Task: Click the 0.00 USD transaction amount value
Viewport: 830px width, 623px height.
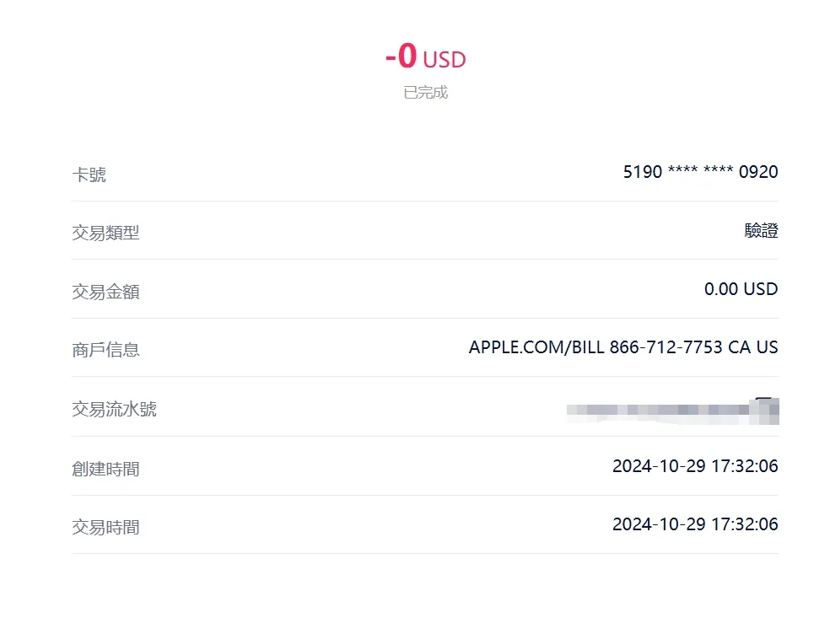Action: [x=741, y=289]
